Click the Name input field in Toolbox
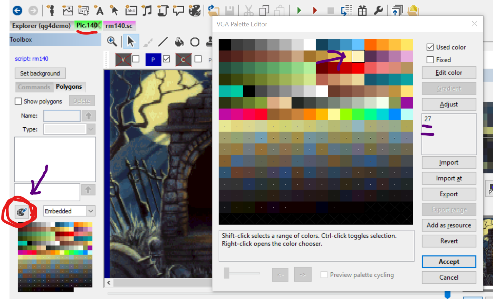 [x=62, y=116]
